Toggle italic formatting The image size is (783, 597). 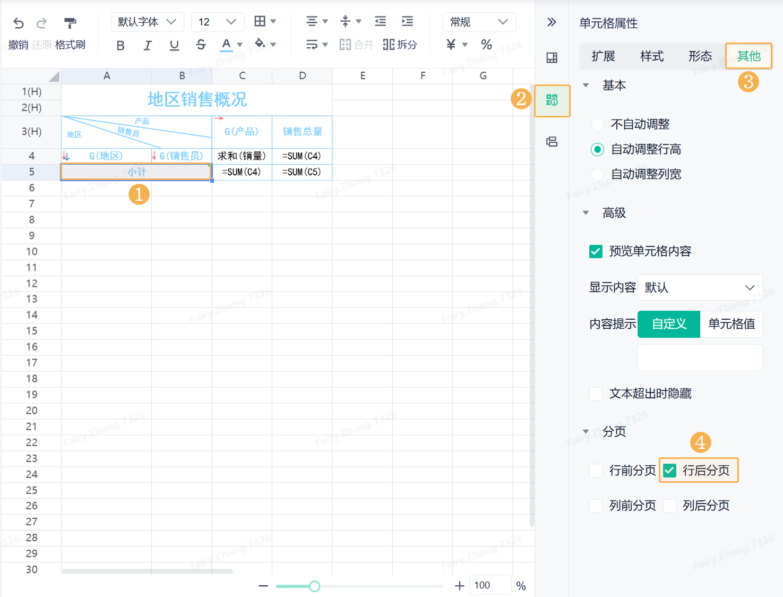tap(148, 45)
